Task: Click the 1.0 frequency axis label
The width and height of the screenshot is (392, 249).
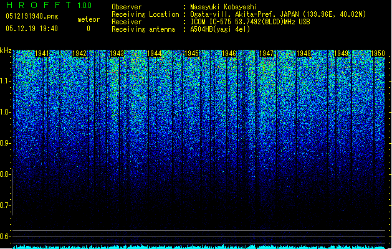Action: 6,112
